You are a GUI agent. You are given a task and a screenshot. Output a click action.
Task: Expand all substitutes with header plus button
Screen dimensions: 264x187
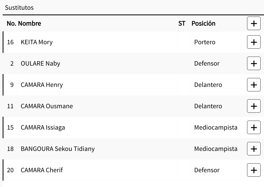pyautogui.click(x=254, y=23)
